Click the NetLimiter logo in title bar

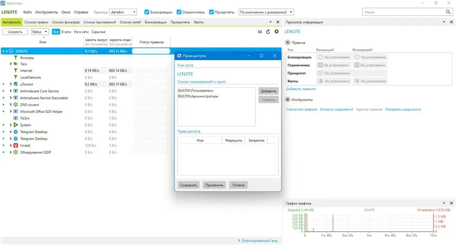pos(3,3)
